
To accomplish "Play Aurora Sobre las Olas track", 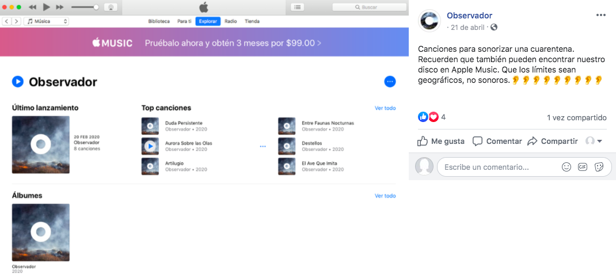I will 150,146.
